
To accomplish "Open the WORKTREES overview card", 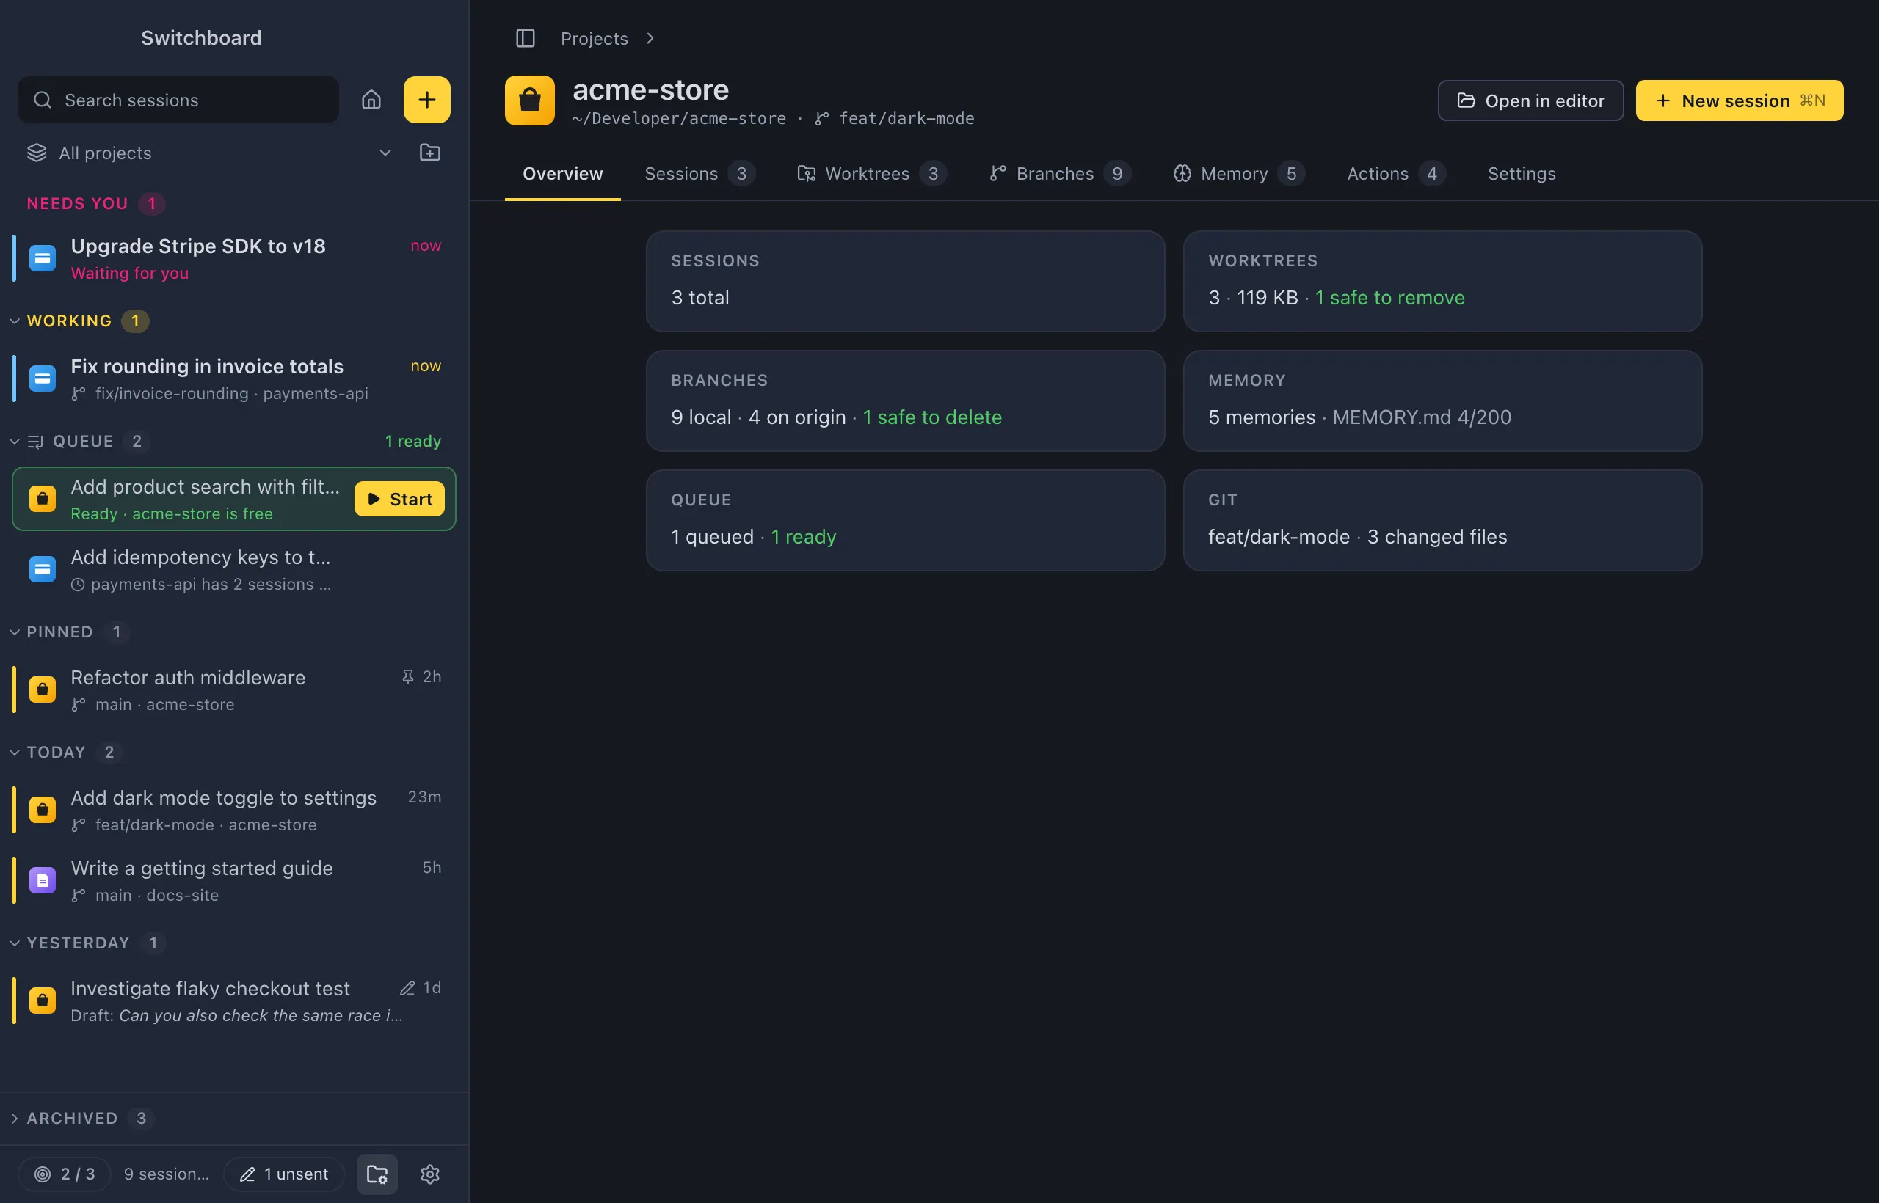I will 1442,281.
